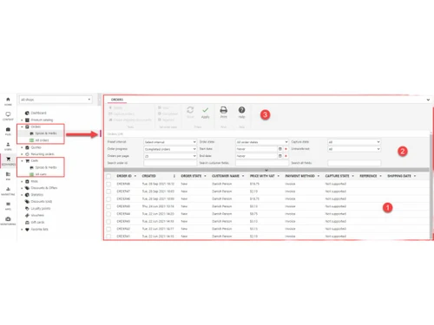Click the Apply checkmark icon

(x=206, y=110)
